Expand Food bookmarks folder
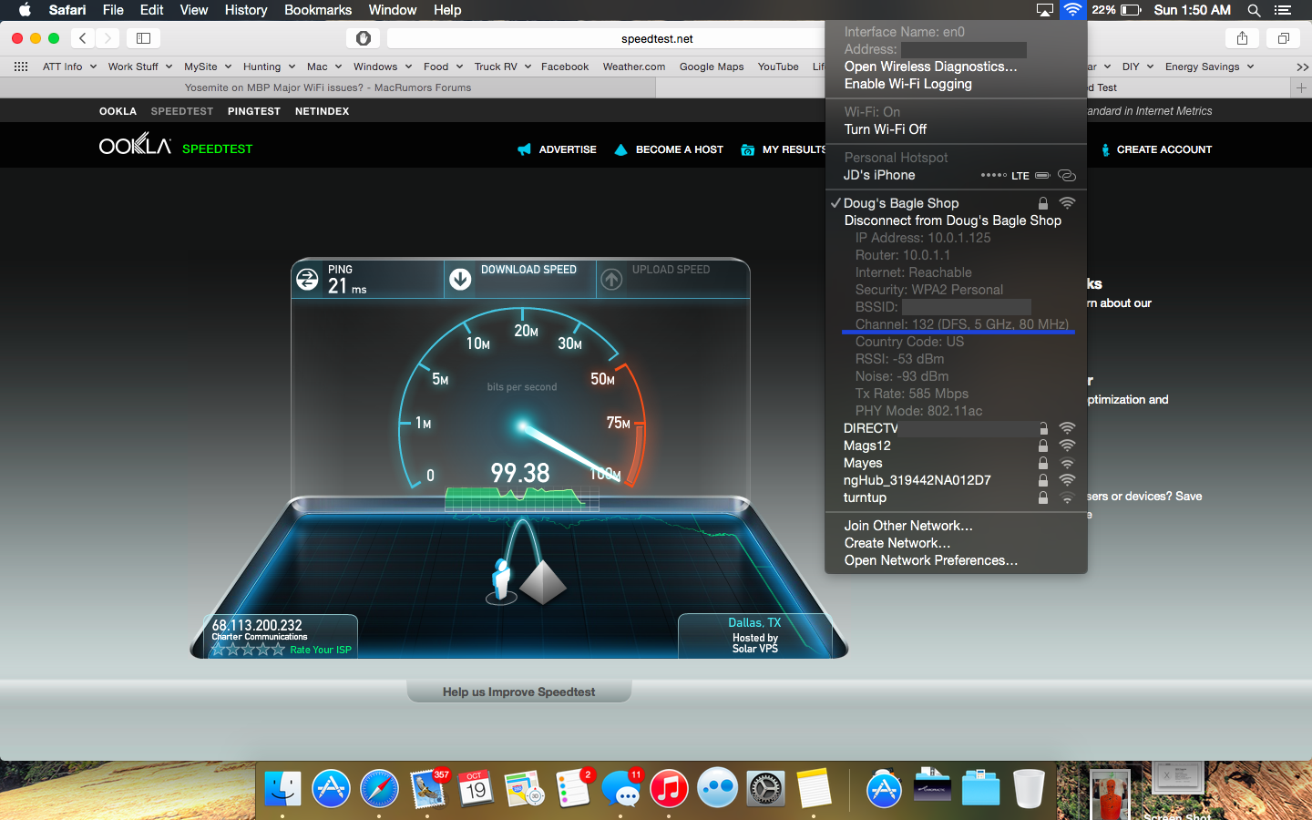This screenshot has height=820, width=1312. tap(443, 67)
